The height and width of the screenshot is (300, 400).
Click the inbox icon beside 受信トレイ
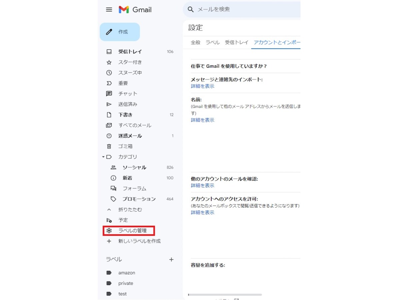(109, 52)
